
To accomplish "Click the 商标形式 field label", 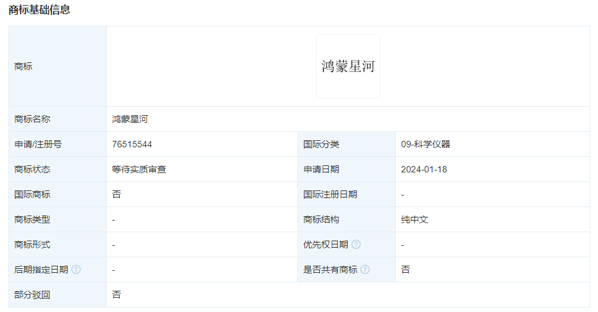I will point(32,244).
